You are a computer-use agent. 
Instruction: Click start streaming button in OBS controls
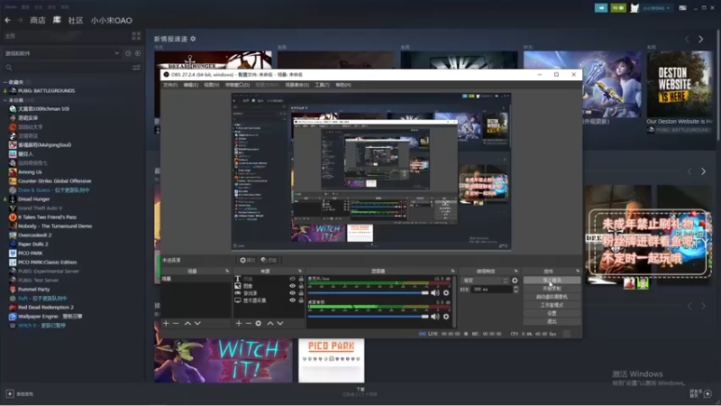(552, 280)
